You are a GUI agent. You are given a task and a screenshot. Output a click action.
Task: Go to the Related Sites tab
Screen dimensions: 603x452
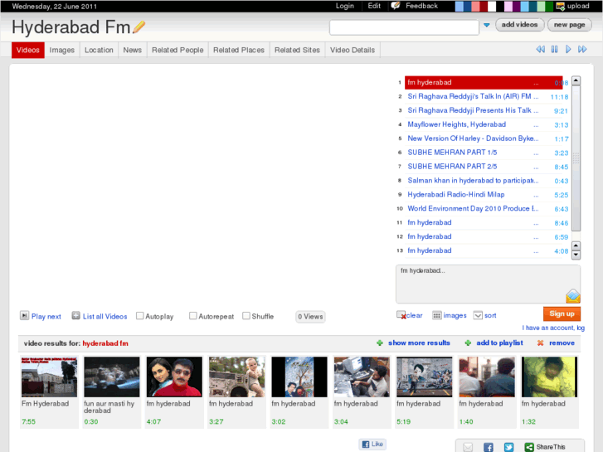297,50
